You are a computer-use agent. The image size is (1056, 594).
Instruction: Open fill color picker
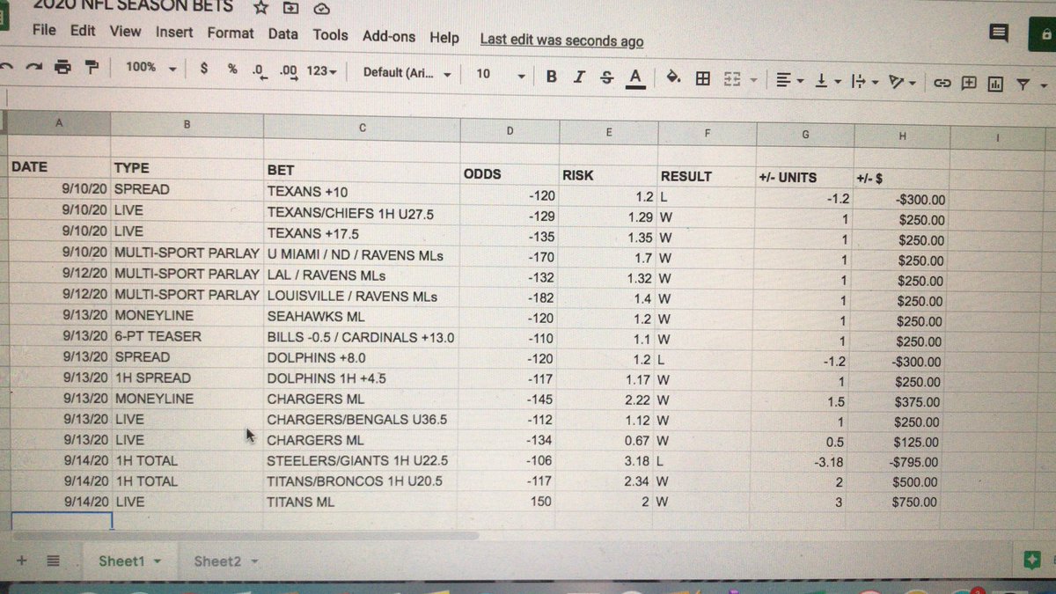(x=673, y=79)
